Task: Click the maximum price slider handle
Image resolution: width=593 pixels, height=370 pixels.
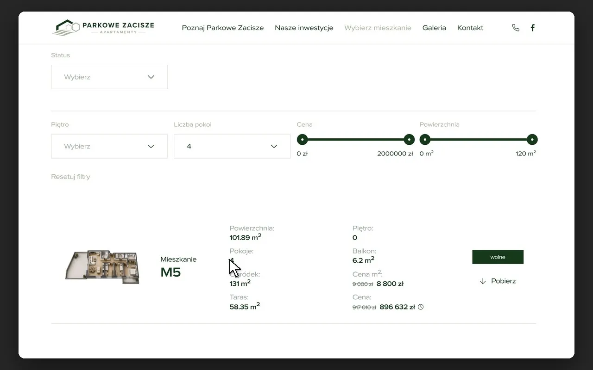Action: coord(409,139)
